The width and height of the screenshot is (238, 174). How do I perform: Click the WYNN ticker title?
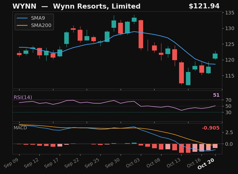tap(24, 6)
